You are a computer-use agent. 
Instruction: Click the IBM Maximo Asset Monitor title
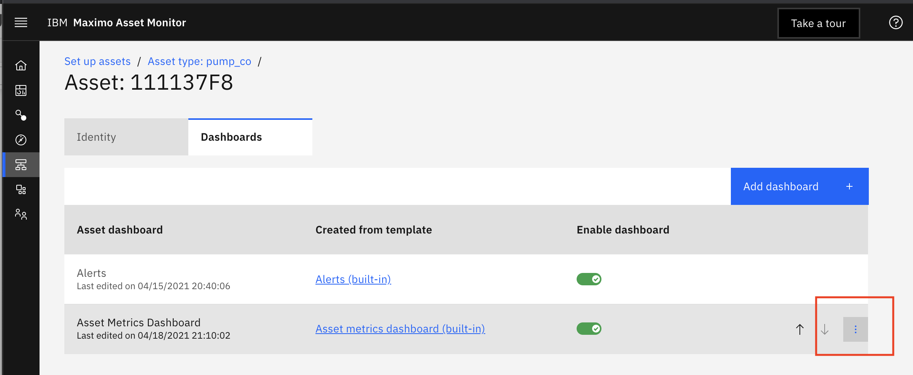tap(117, 23)
